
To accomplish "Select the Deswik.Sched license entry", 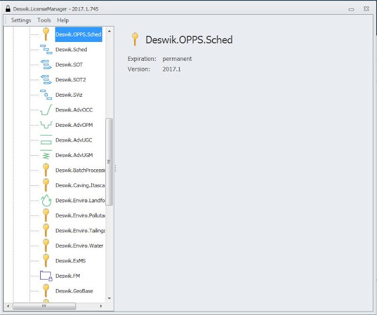I will click(71, 50).
